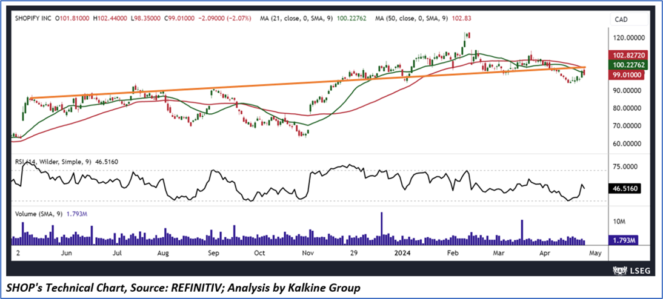Click the Feb label on time axis
This screenshot has height=299, width=663.
453,254
